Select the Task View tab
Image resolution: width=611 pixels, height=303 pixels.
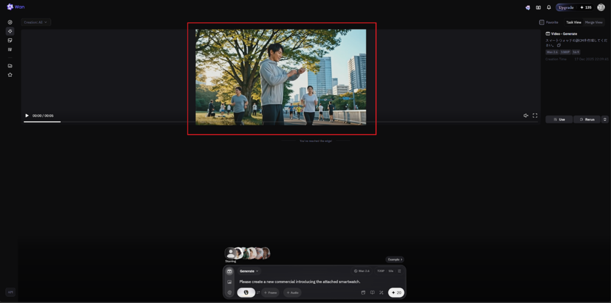point(573,22)
